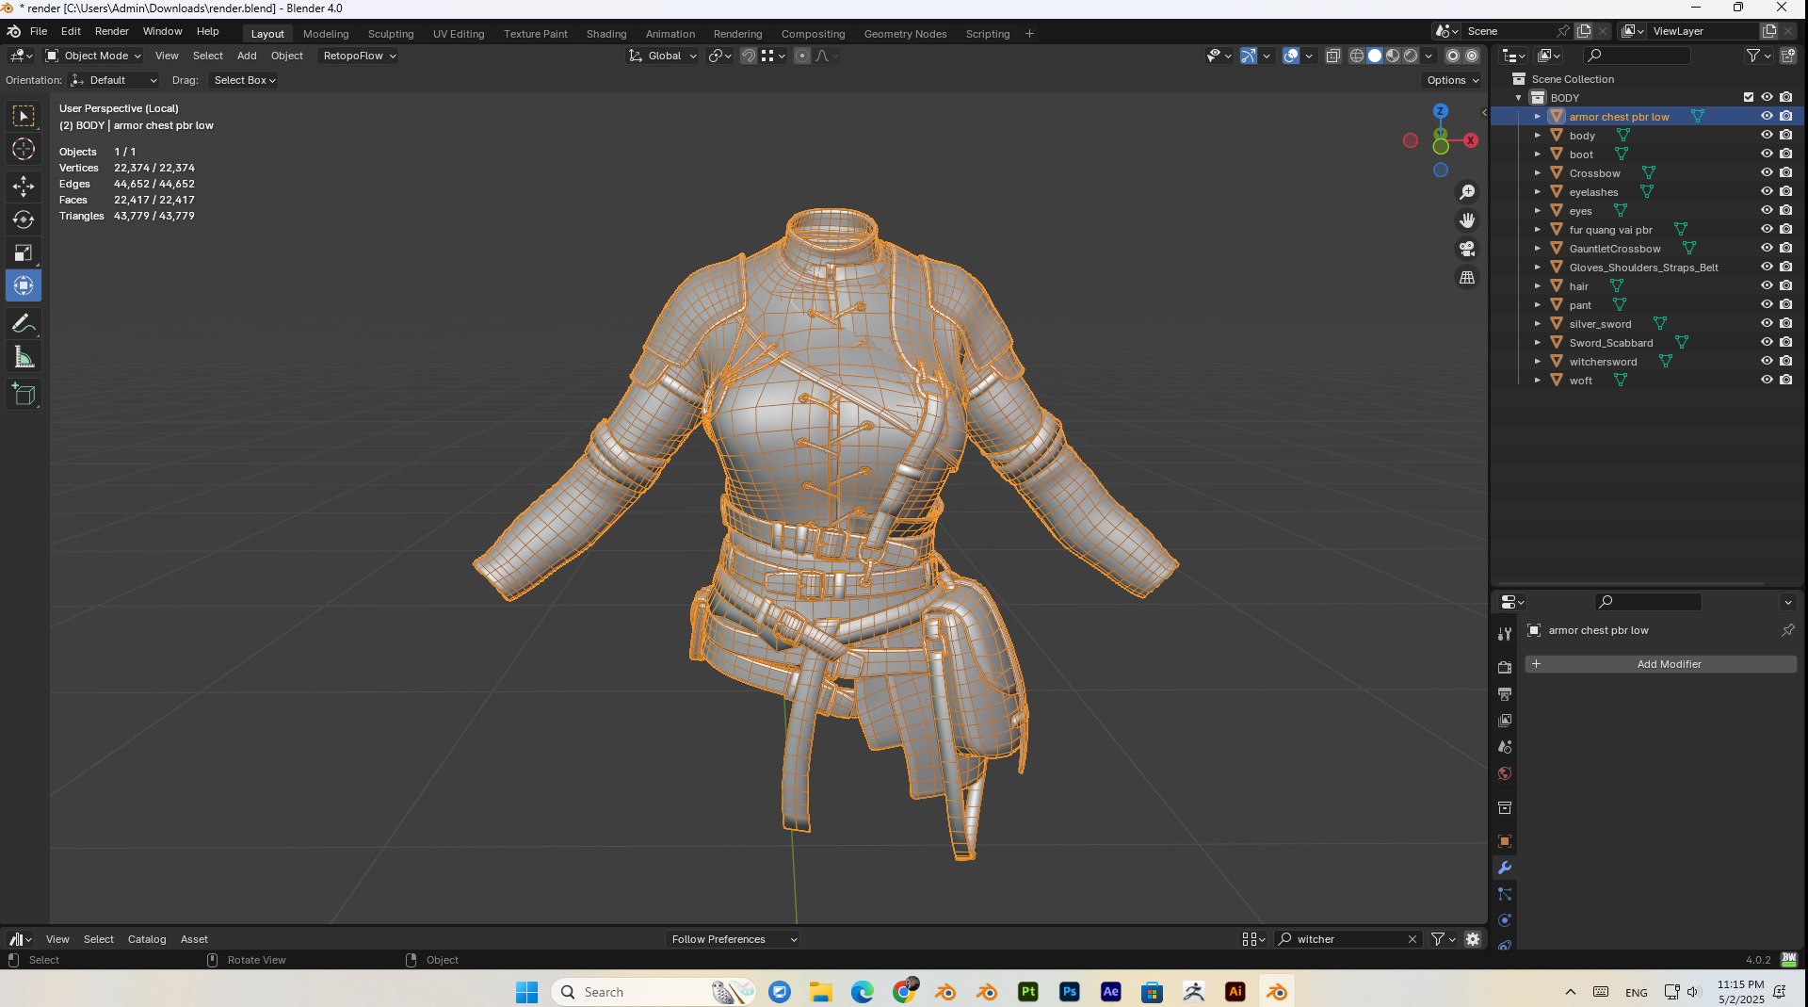Image resolution: width=1808 pixels, height=1007 pixels.
Task: Switch to wireframe viewport shading
Action: (x=1357, y=56)
